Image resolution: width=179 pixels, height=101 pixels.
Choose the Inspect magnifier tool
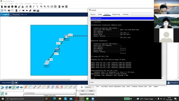[5, 11]
